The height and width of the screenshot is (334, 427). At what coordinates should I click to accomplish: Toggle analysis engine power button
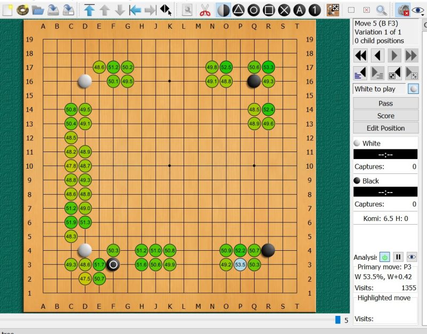(384, 257)
